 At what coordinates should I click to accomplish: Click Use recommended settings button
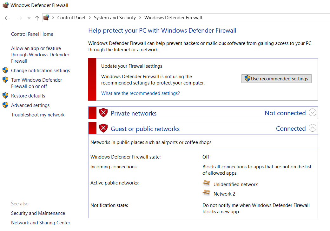coord(276,79)
